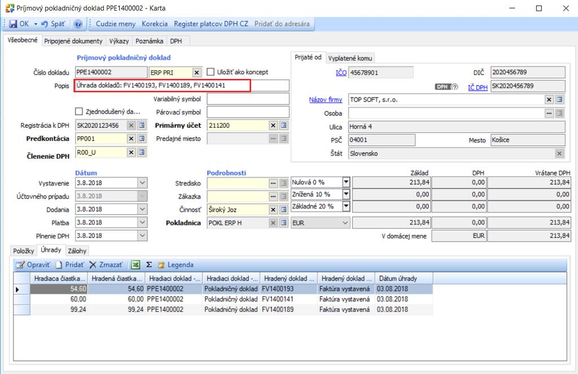Screen dimensions: 578x374
Task: Open lookup list for Registrácia k DPH
Action: point(142,126)
